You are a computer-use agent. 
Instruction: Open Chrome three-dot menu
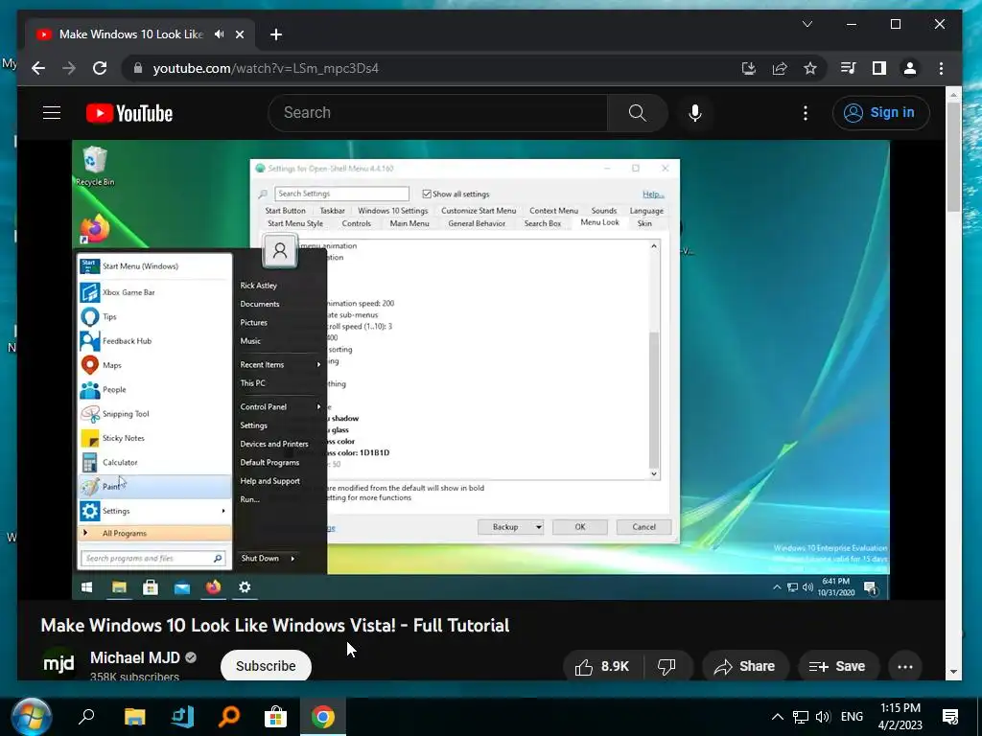pyautogui.click(x=942, y=68)
